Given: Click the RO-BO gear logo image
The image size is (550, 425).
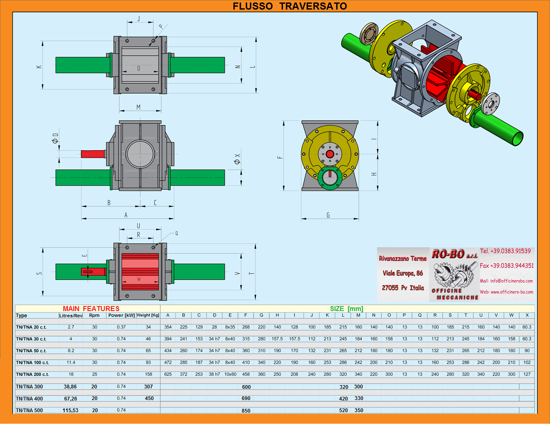Looking at the screenshot, I should tap(455, 274).
